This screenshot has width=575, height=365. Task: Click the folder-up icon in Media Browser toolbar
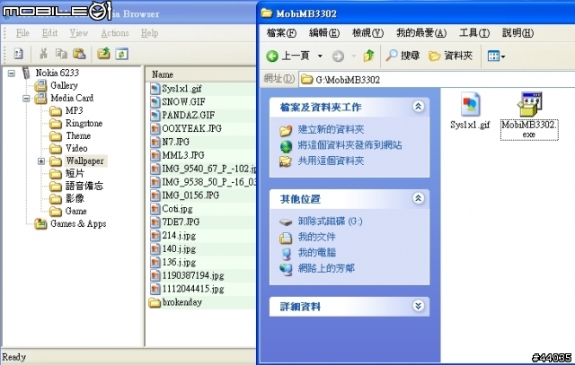(104, 54)
